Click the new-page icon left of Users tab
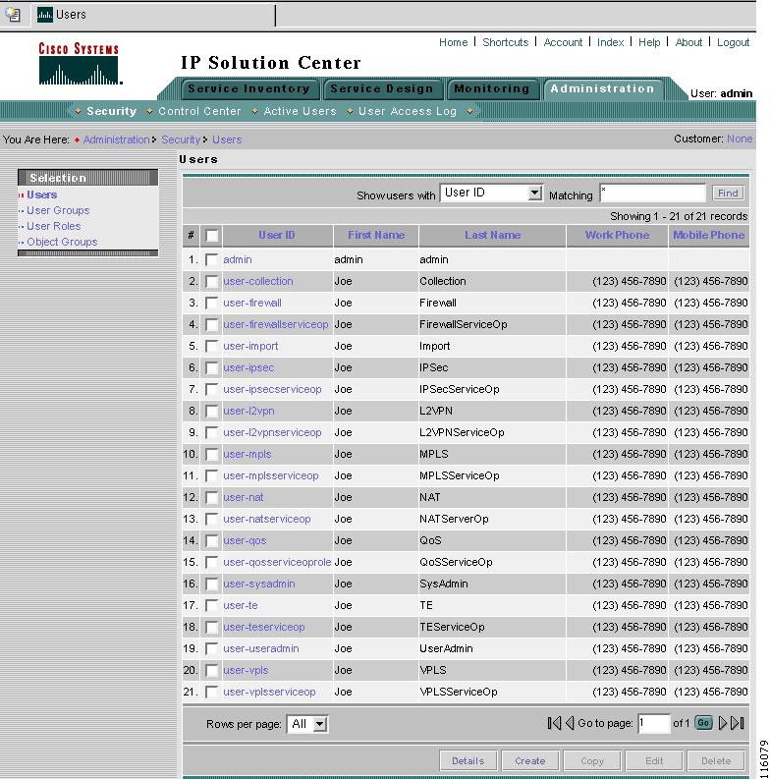770x779 pixels. (x=14, y=15)
